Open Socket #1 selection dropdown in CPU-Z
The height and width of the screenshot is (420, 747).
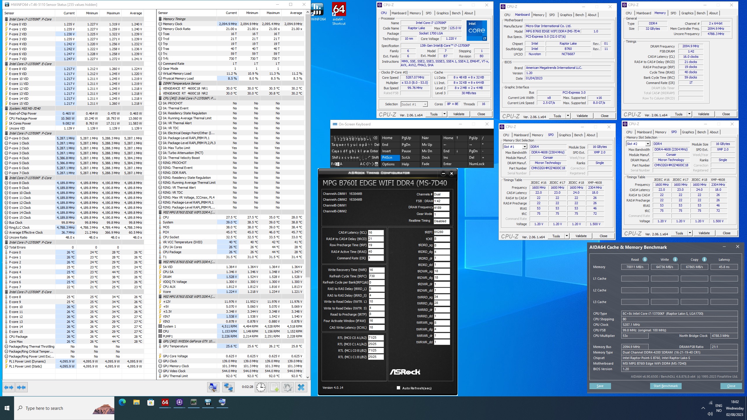(425, 104)
